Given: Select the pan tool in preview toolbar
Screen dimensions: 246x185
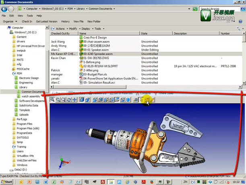Looking at the screenshot, I should point(74,99).
